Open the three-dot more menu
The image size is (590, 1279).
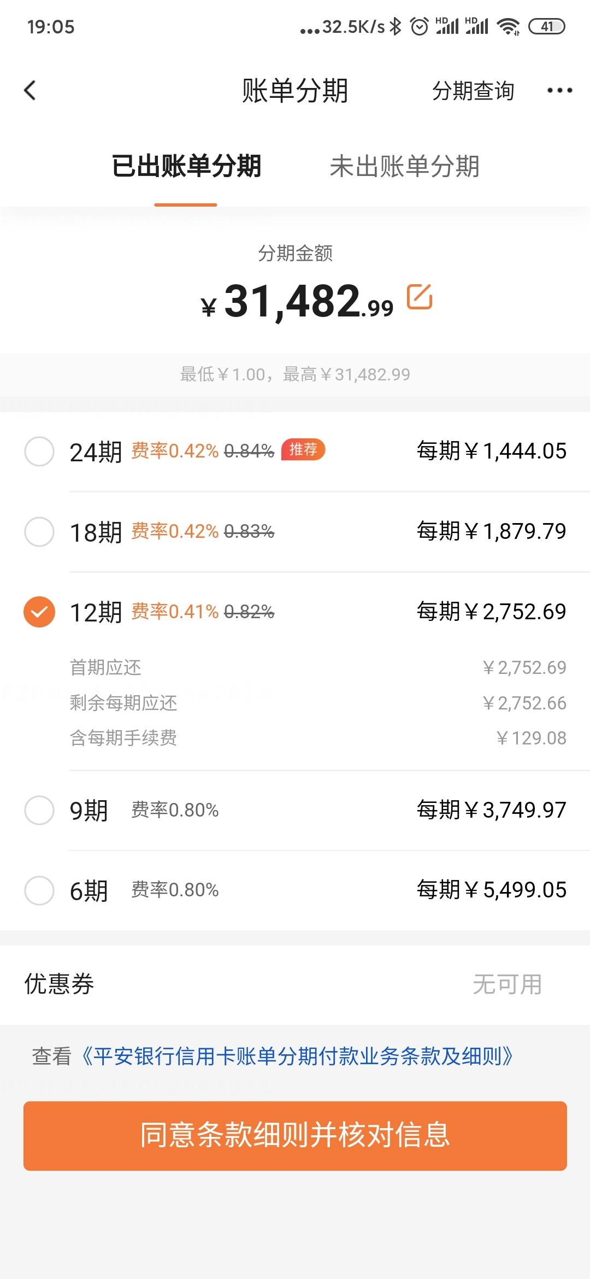tap(560, 90)
